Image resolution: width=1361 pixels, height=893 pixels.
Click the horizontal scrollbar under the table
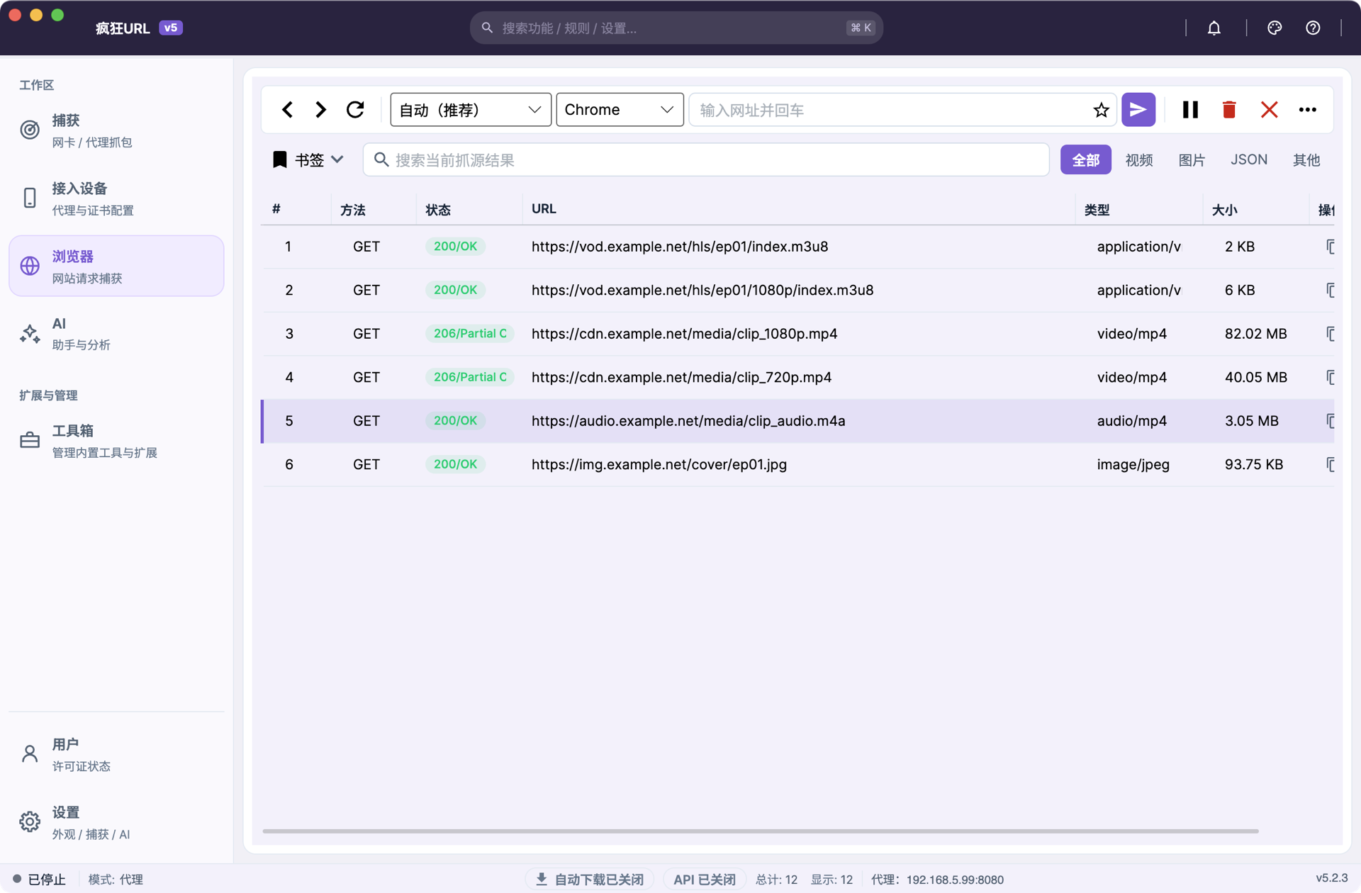point(760,831)
